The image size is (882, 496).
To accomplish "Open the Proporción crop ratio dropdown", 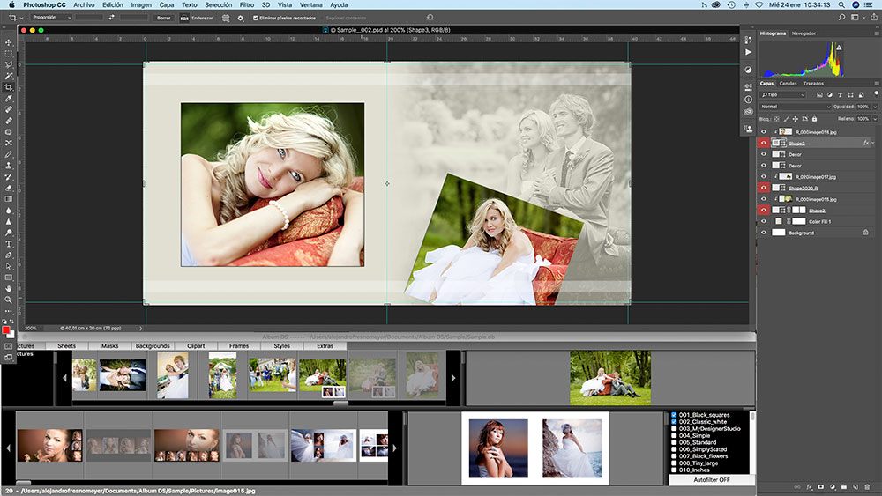I will [x=49, y=18].
